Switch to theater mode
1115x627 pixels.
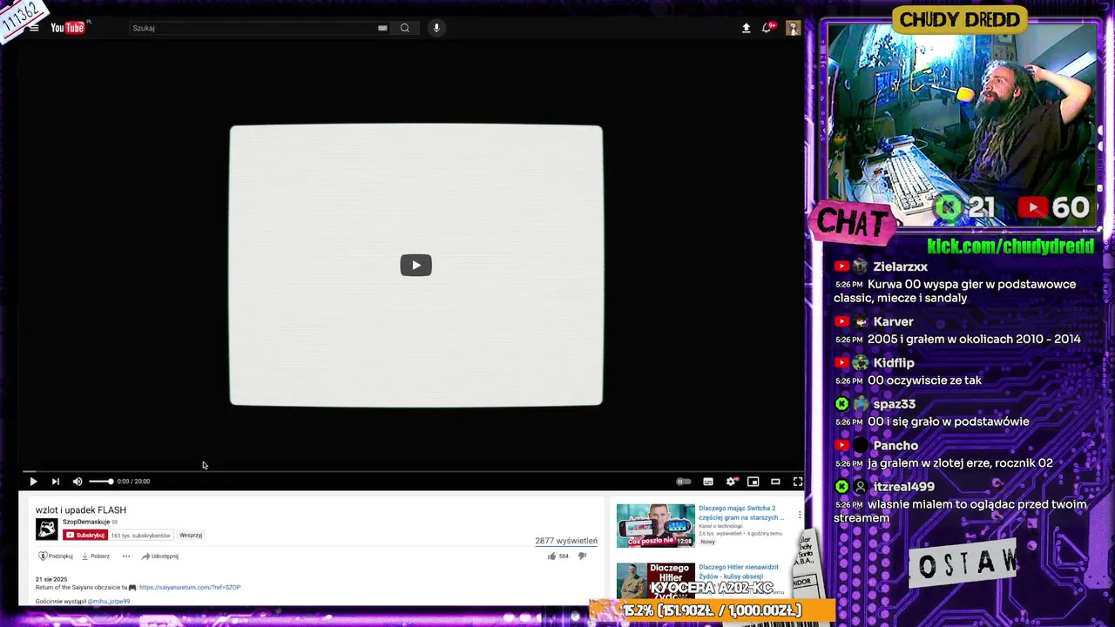point(775,482)
